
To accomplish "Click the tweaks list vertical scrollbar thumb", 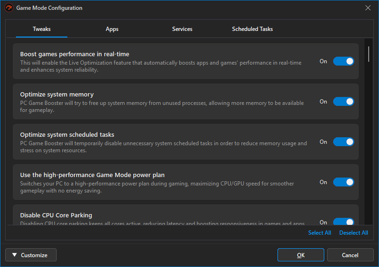I will [x=369, y=54].
